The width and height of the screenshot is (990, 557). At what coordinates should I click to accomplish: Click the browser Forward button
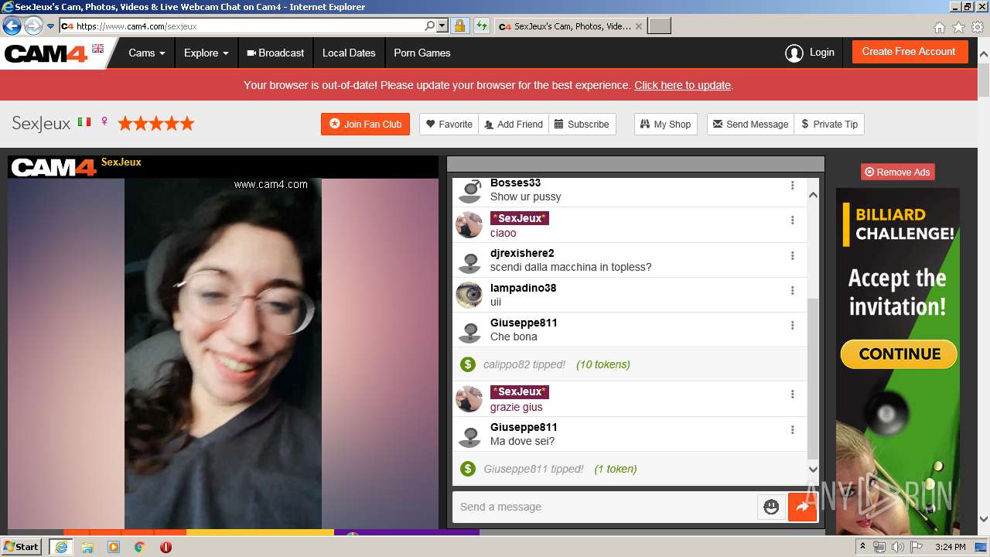(33, 26)
